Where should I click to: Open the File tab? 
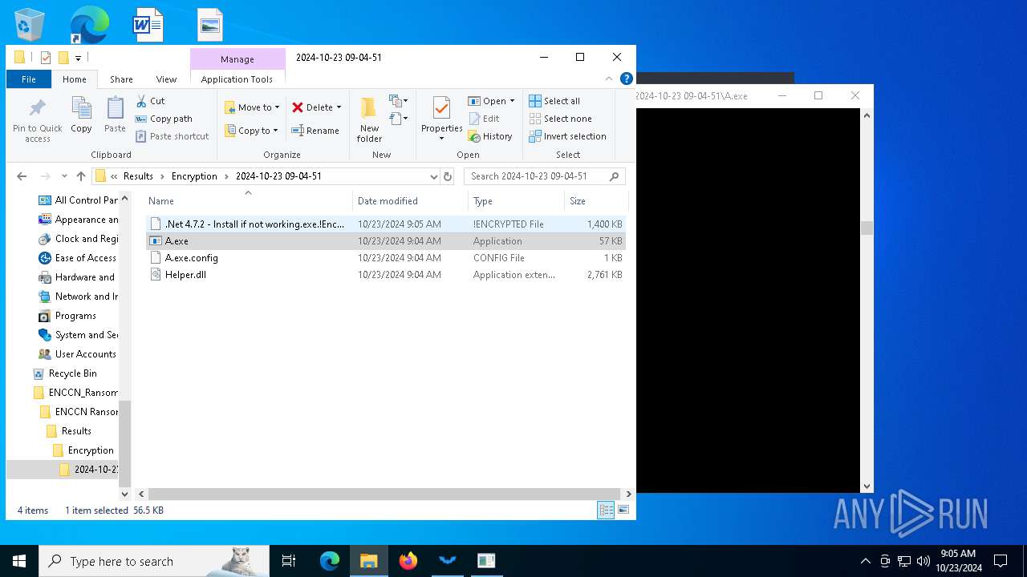29,79
